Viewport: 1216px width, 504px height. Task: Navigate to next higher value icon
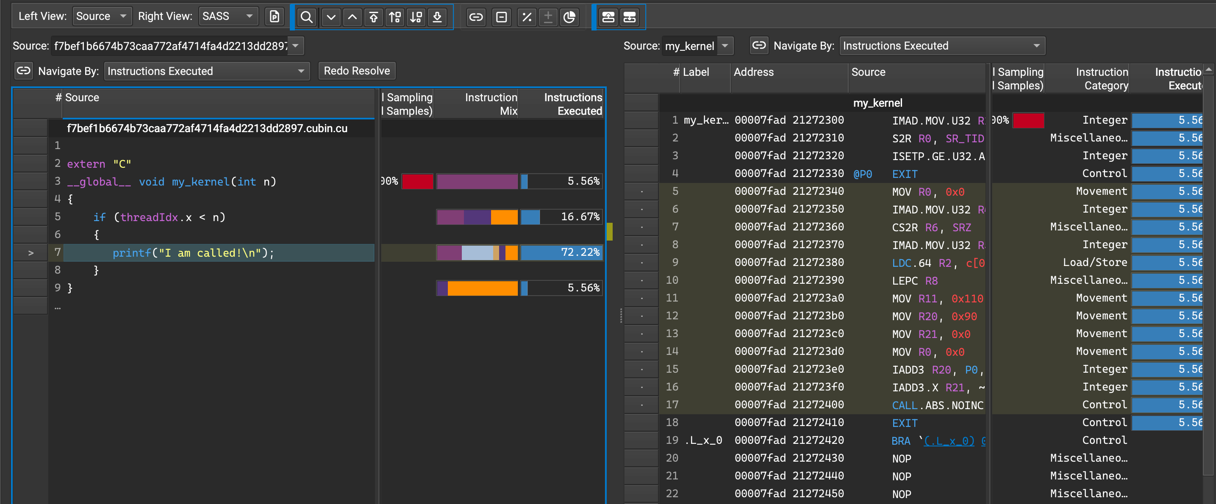coord(394,17)
